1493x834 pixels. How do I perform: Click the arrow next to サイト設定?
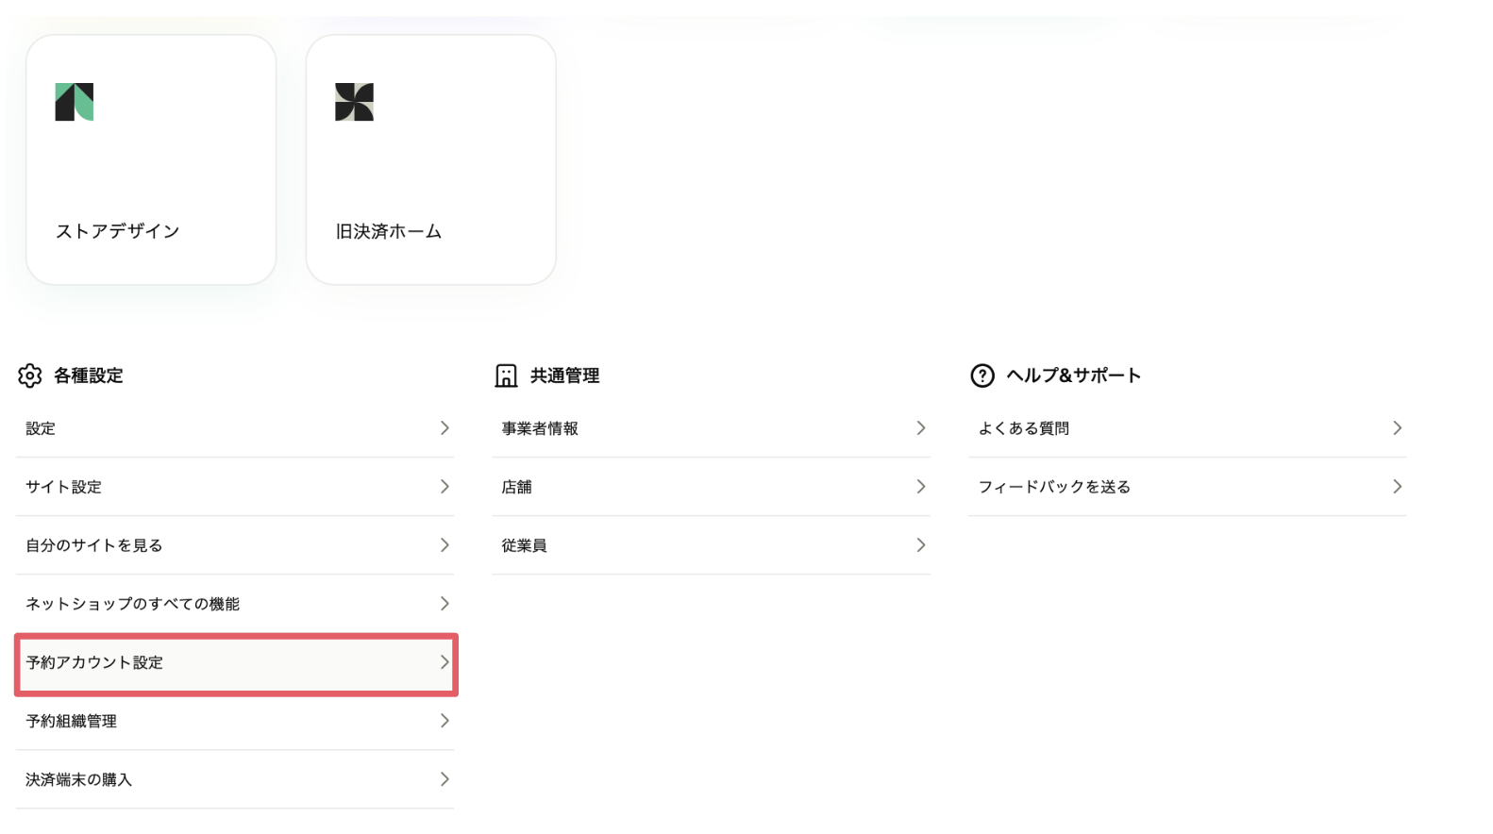tap(445, 487)
